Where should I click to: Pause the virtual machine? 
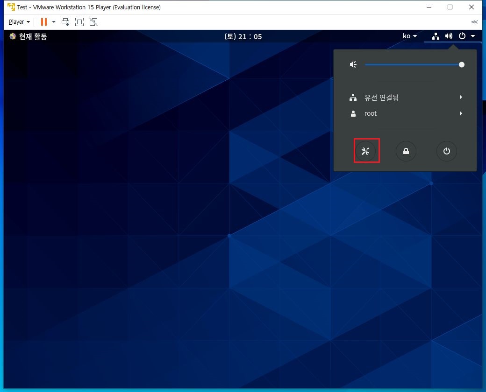tap(44, 21)
